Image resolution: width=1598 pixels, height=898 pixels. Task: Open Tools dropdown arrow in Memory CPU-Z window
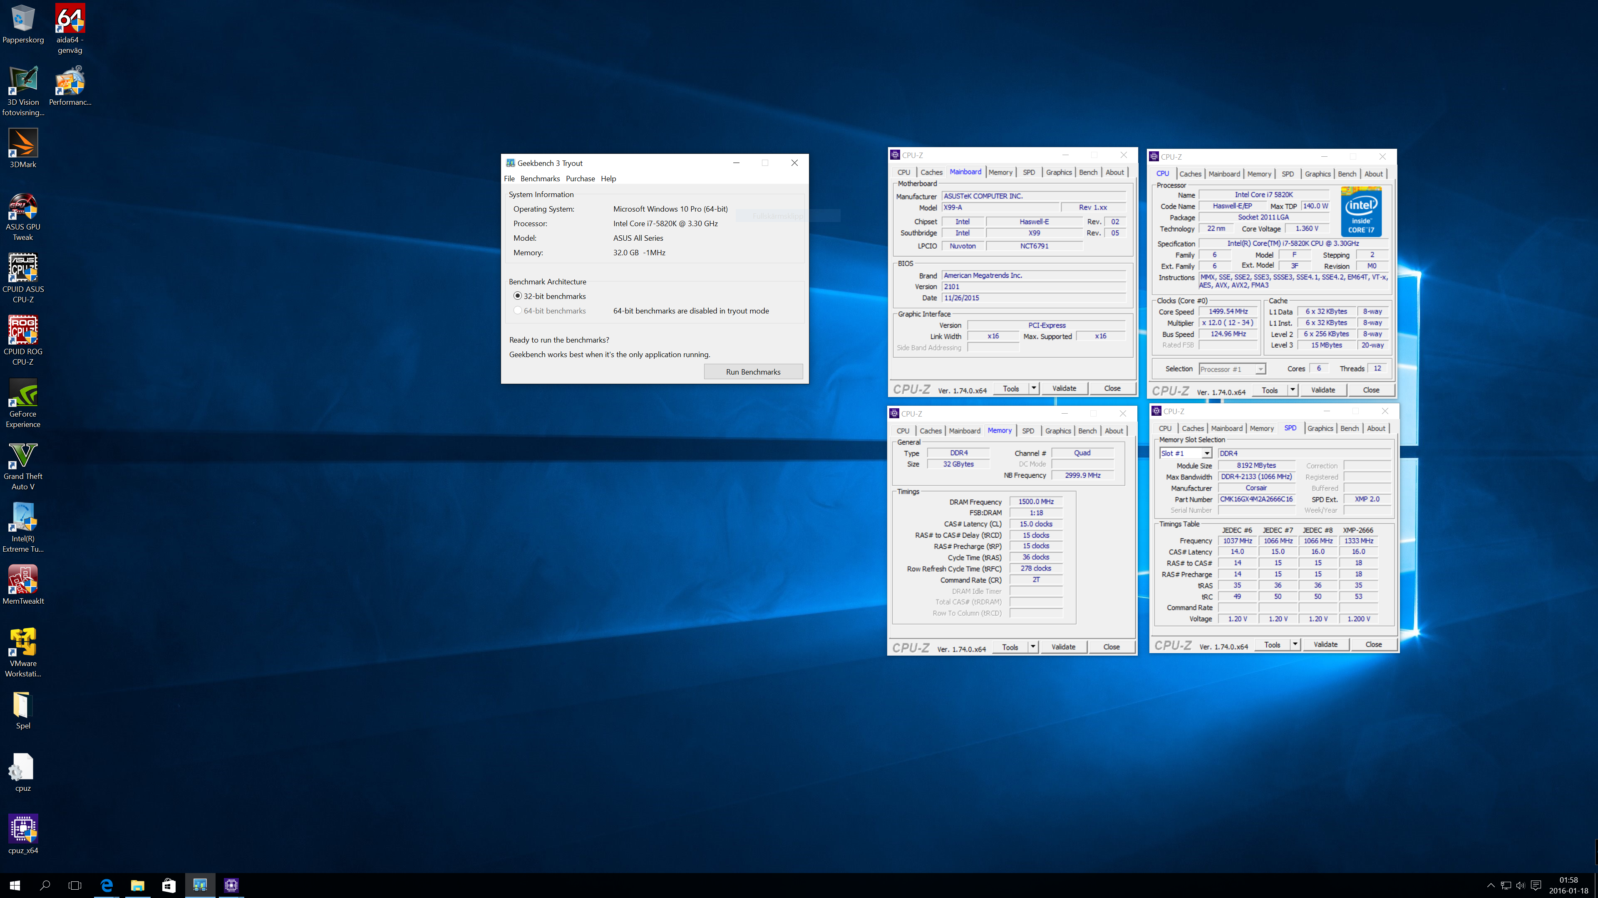[1033, 646]
